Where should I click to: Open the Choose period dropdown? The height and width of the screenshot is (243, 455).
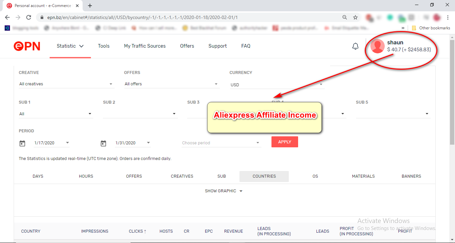click(222, 143)
